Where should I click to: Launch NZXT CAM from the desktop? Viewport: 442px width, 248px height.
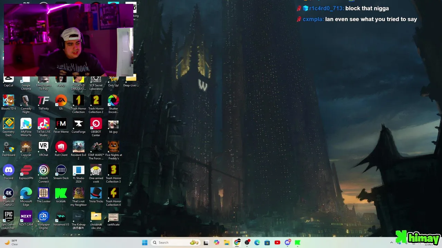[x=26, y=218]
